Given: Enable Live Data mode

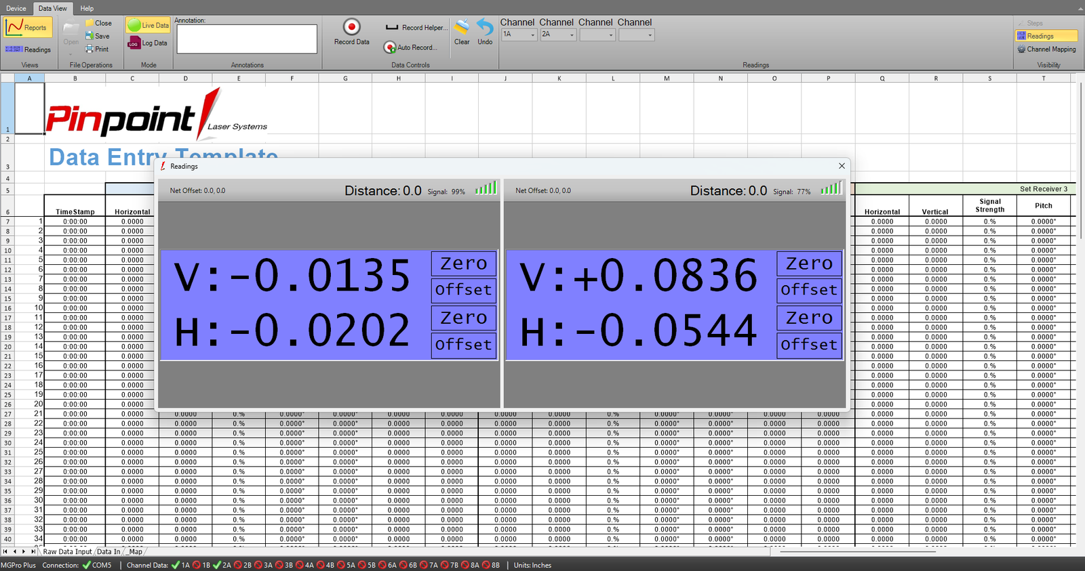Looking at the screenshot, I should [148, 25].
